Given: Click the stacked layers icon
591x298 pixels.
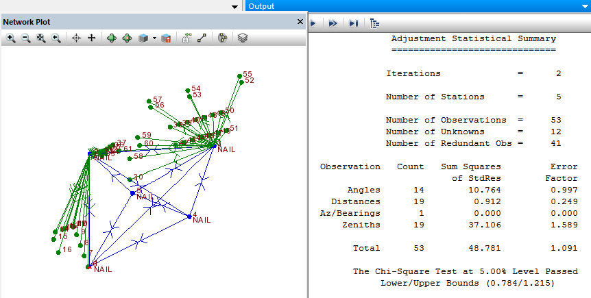Looking at the screenshot, I should [243, 38].
